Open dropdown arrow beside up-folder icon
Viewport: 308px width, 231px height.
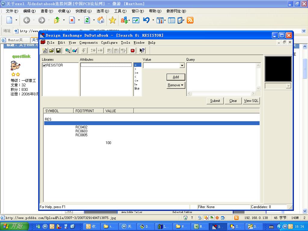[x=64, y=20]
